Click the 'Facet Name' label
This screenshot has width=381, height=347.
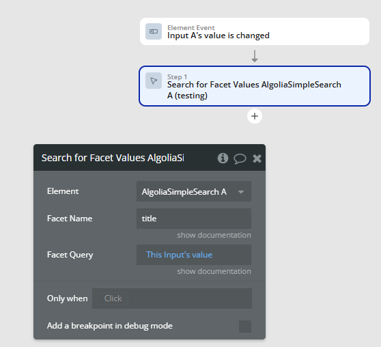(x=70, y=219)
